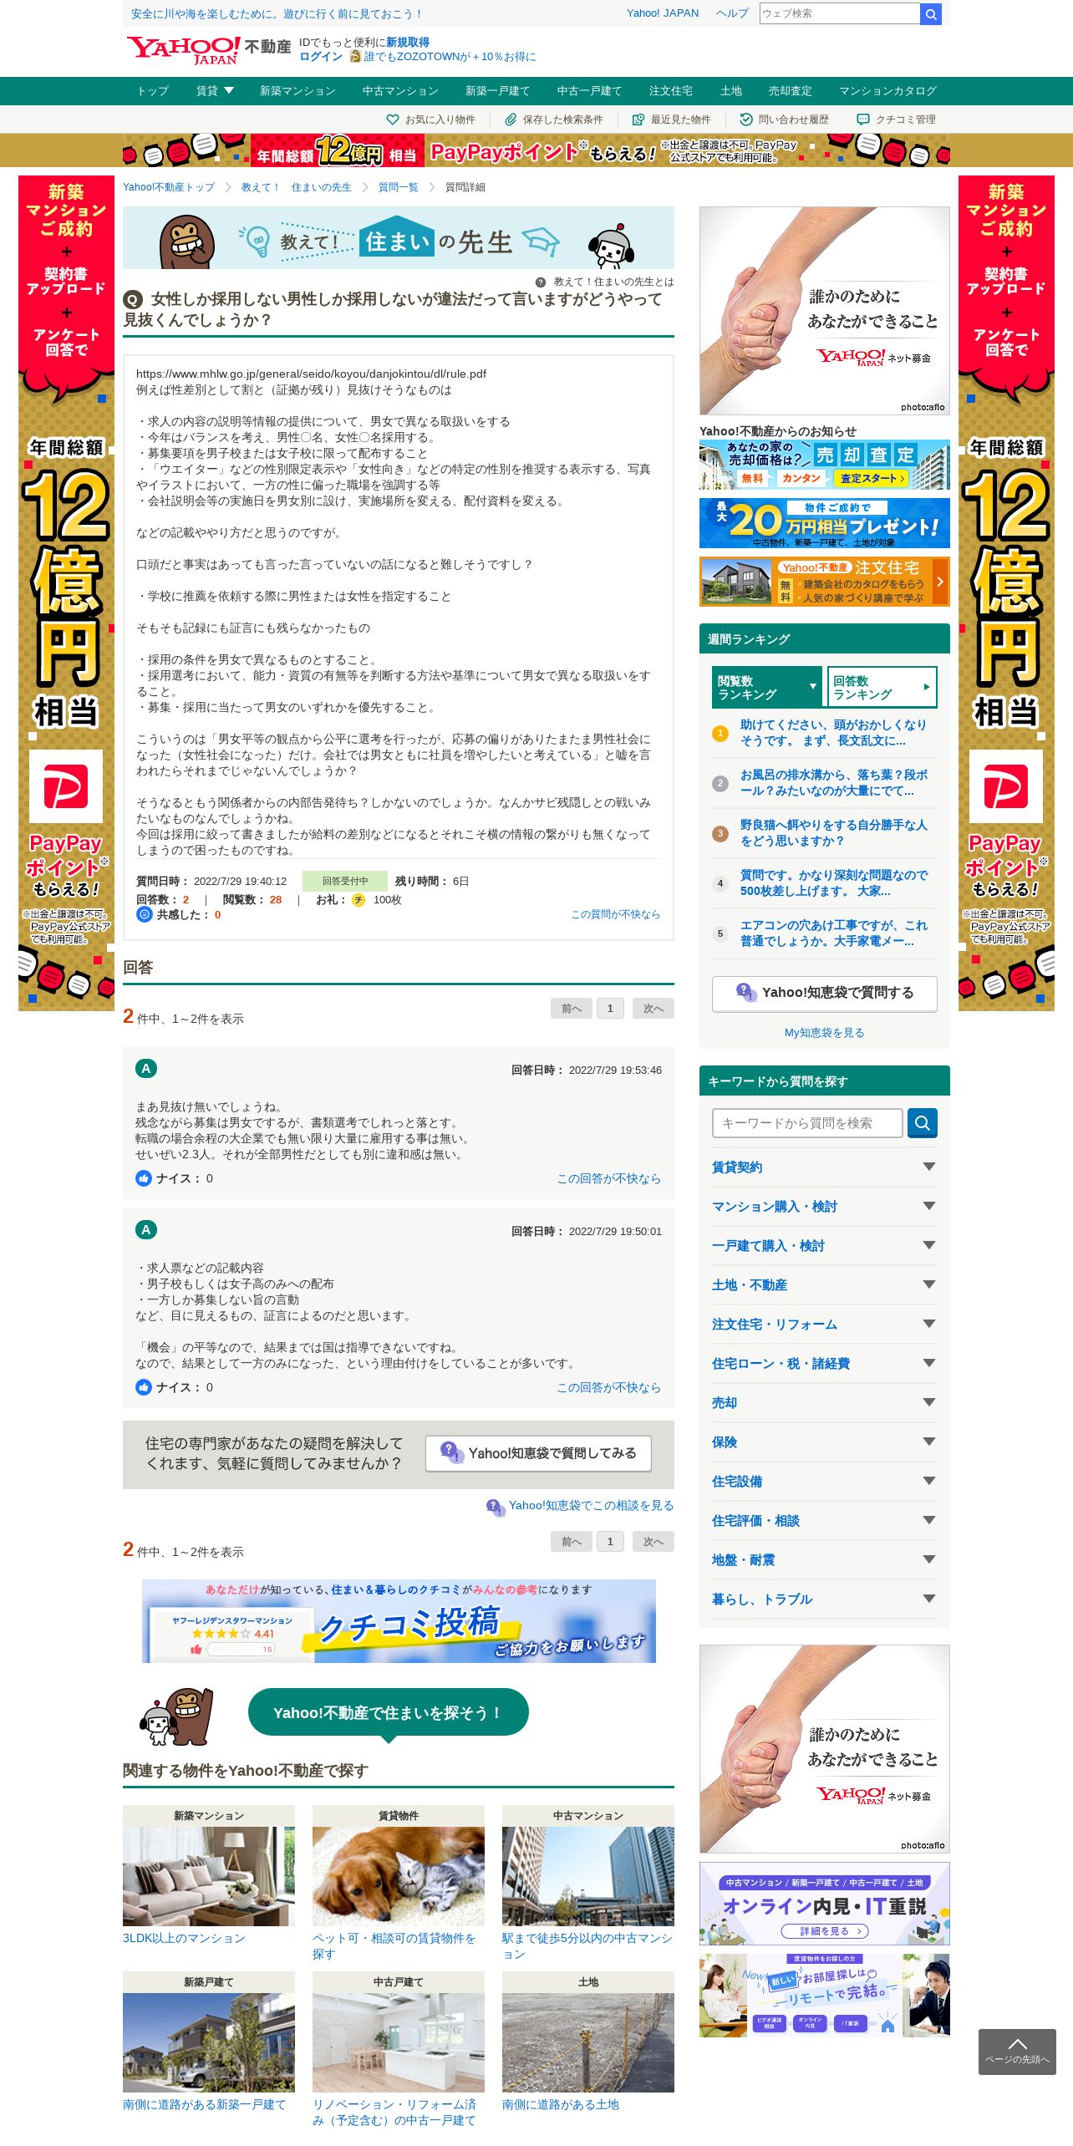
Task: Switch to 回答数ランキング tab
Action: [882, 687]
